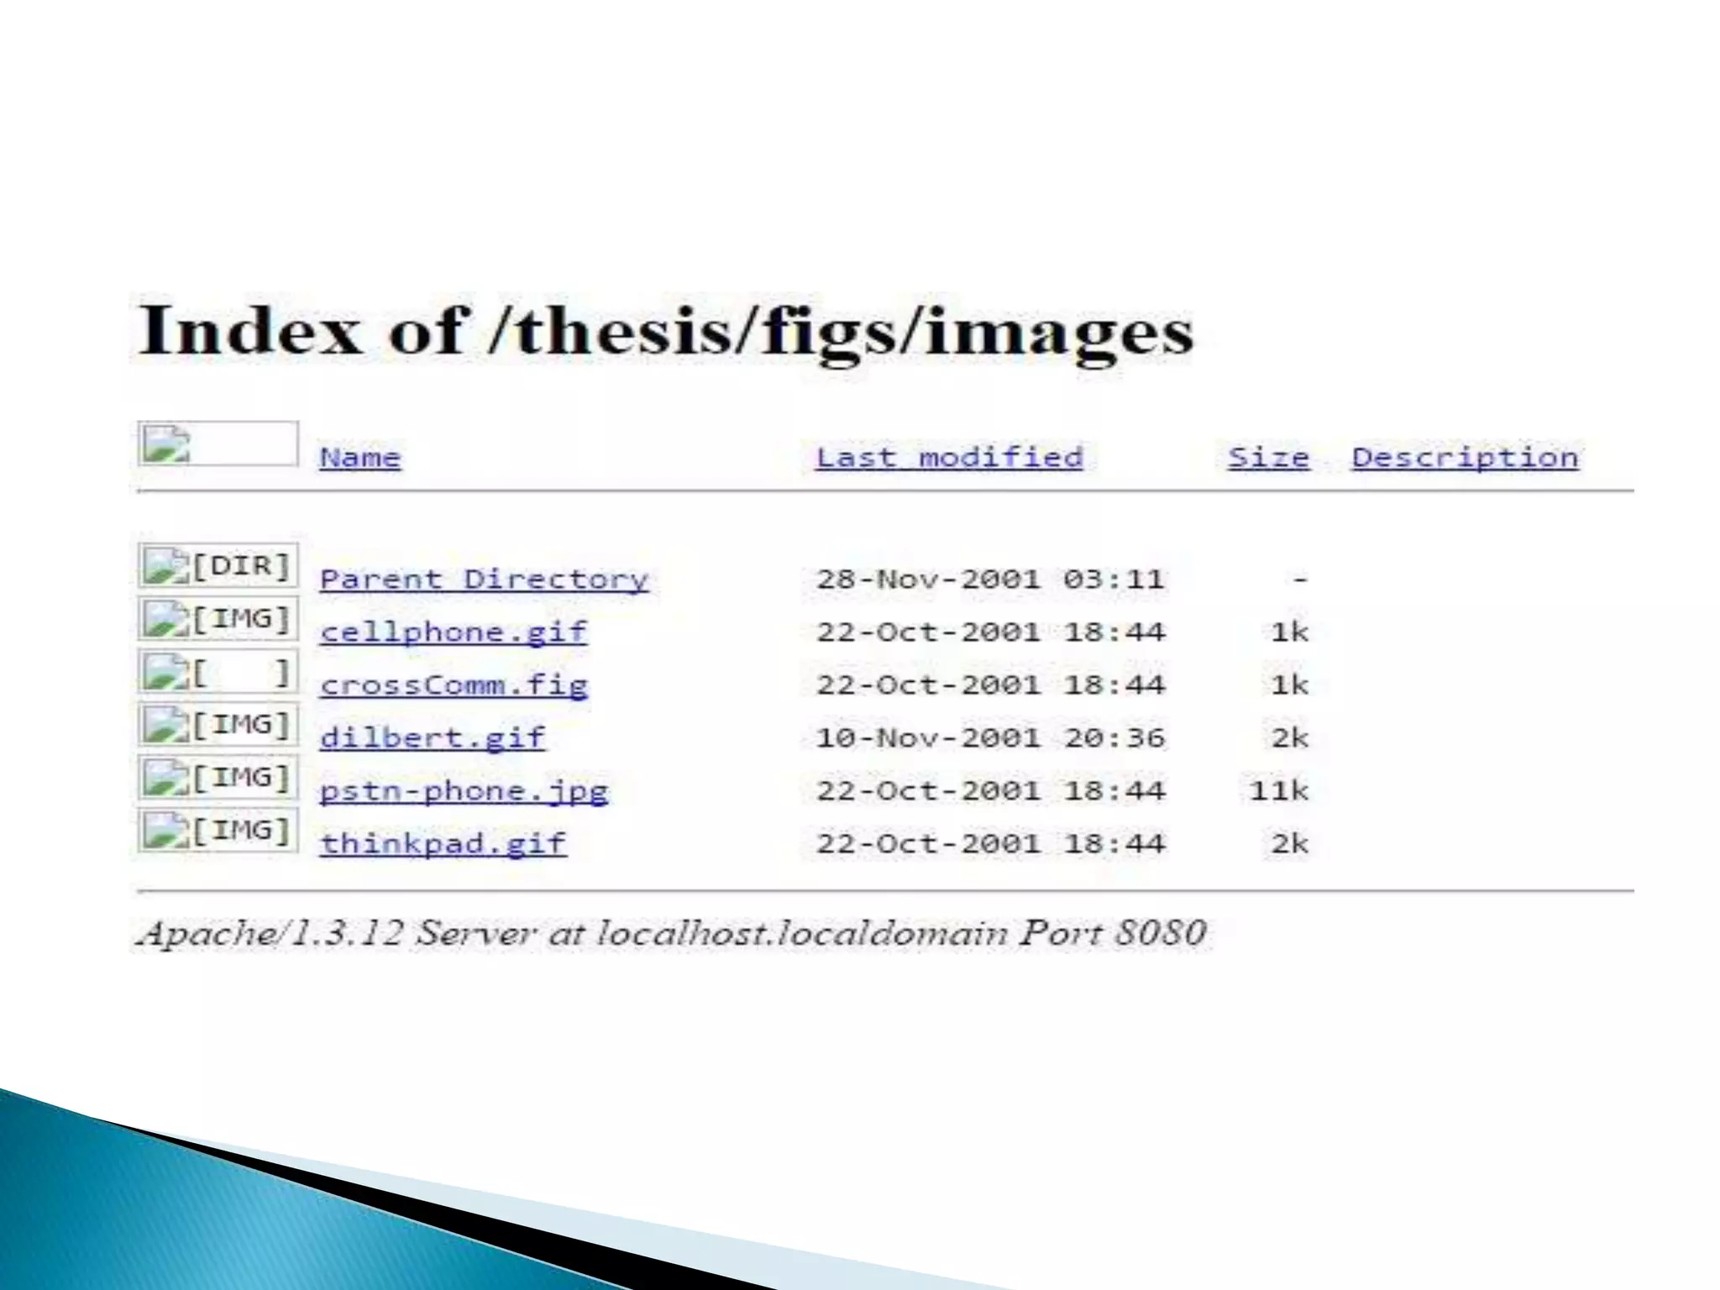Click the blank file icon beside crossComm.fig
This screenshot has width=1720, height=1290.
(x=218, y=672)
